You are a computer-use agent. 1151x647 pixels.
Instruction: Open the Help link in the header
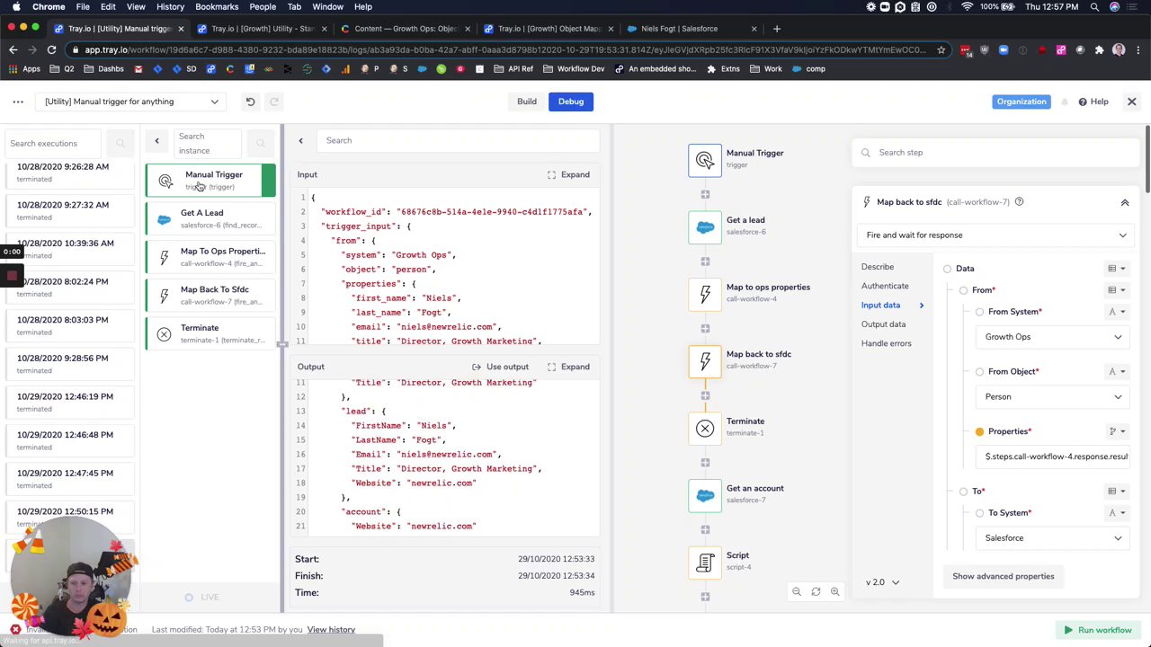click(1093, 102)
